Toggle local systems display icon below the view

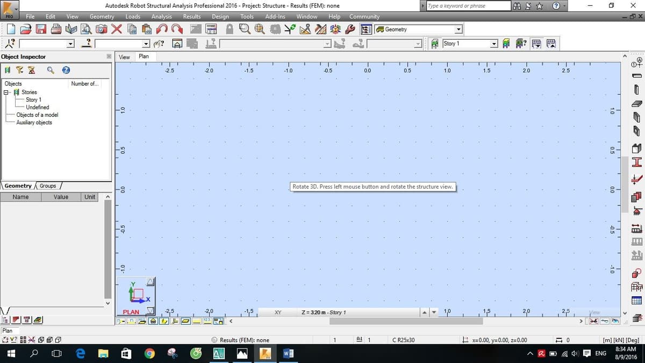click(174, 321)
